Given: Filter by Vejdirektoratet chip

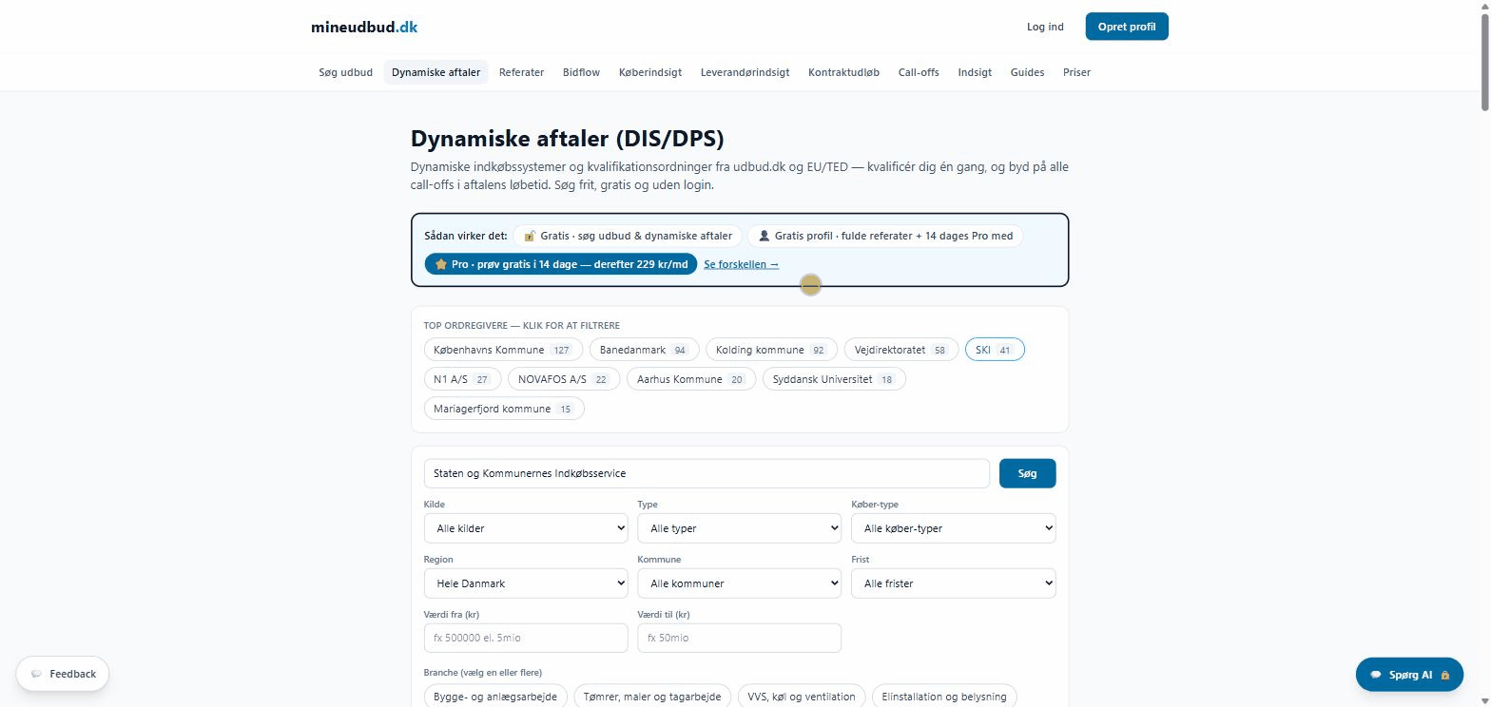Looking at the screenshot, I should (900, 350).
